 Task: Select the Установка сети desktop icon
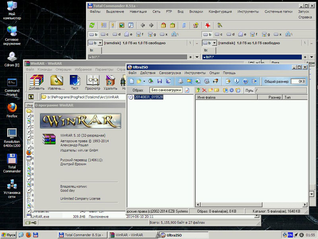[12, 189]
